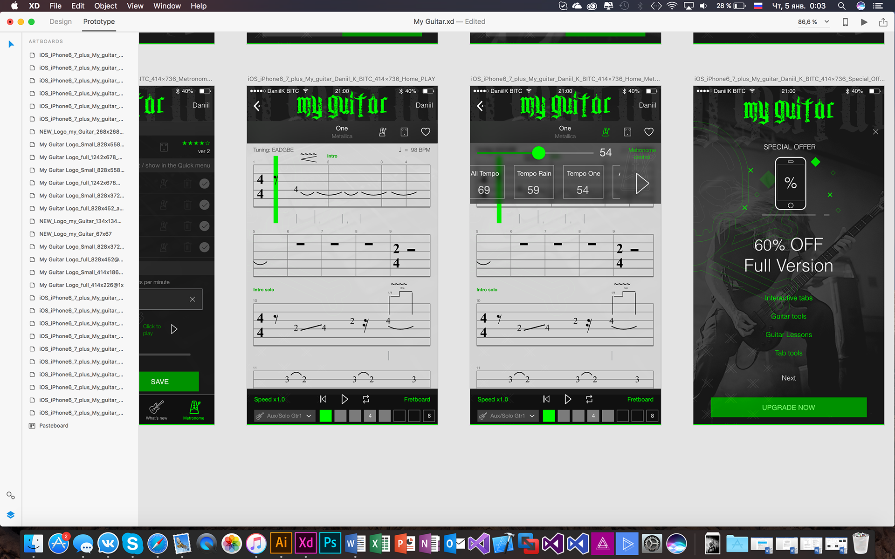Toggle square numbered 8 in Home_PLAY bottom bar

(x=429, y=416)
